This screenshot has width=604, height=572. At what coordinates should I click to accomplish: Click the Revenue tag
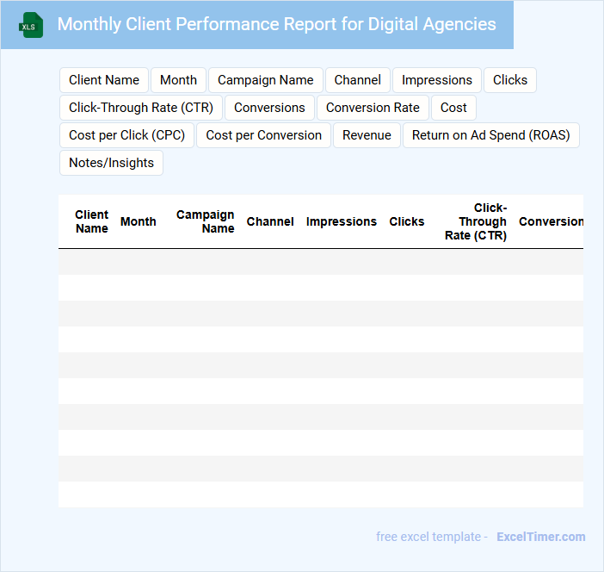[367, 135]
